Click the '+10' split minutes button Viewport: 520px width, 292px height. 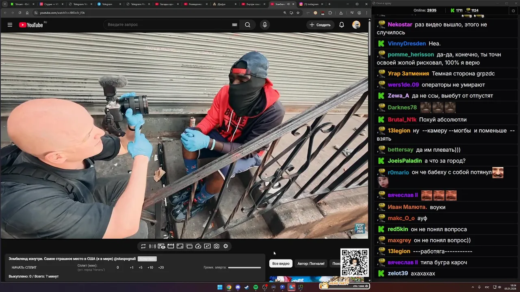150,268
